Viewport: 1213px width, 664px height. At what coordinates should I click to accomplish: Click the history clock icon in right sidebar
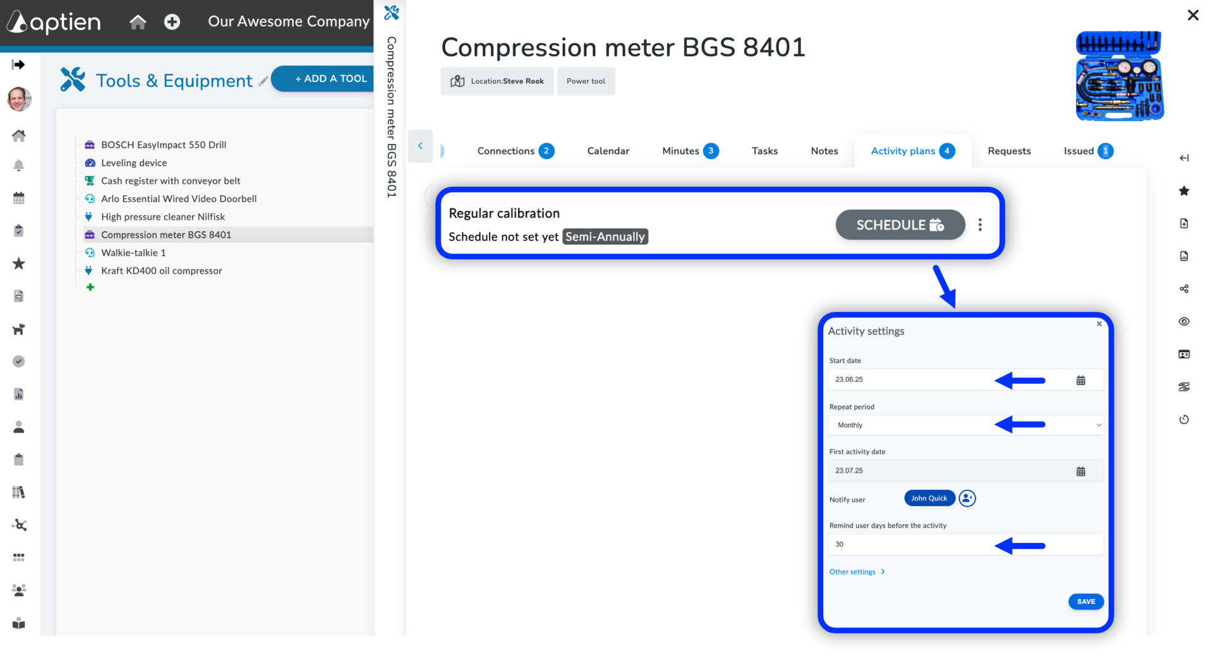[x=1184, y=419]
